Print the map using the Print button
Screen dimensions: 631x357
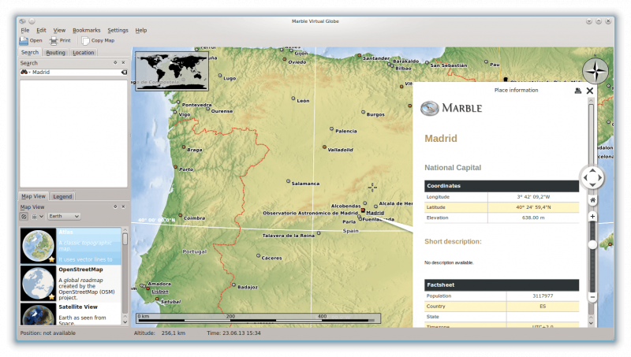point(60,41)
